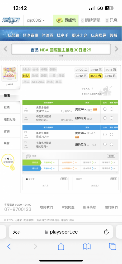Switch to 戰績 sidebar tab
Viewport: 122px width, 264px height.
[10, 107]
